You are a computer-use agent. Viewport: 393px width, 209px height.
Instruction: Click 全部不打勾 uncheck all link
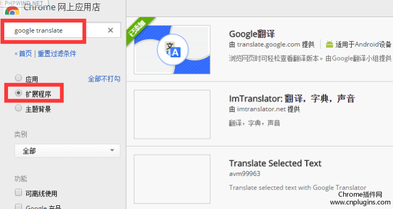tap(104, 79)
